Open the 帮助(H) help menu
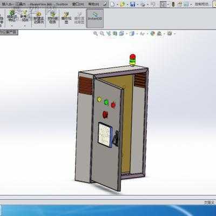The width and height of the screenshot is (216, 216). (x=93, y=4)
